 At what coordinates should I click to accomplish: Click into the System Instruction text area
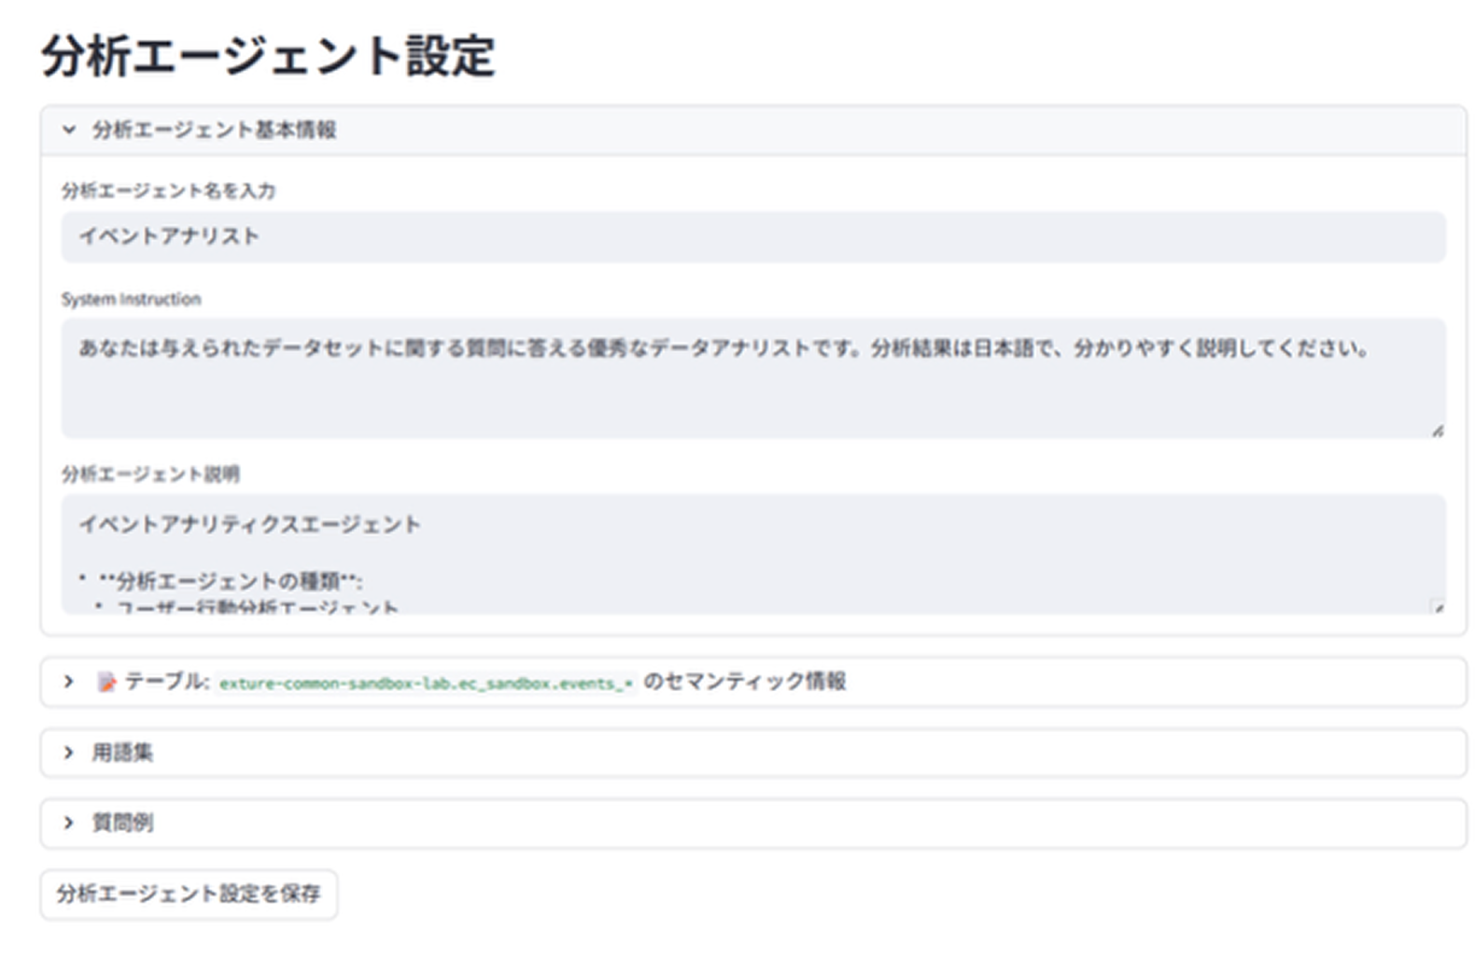click(752, 378)
